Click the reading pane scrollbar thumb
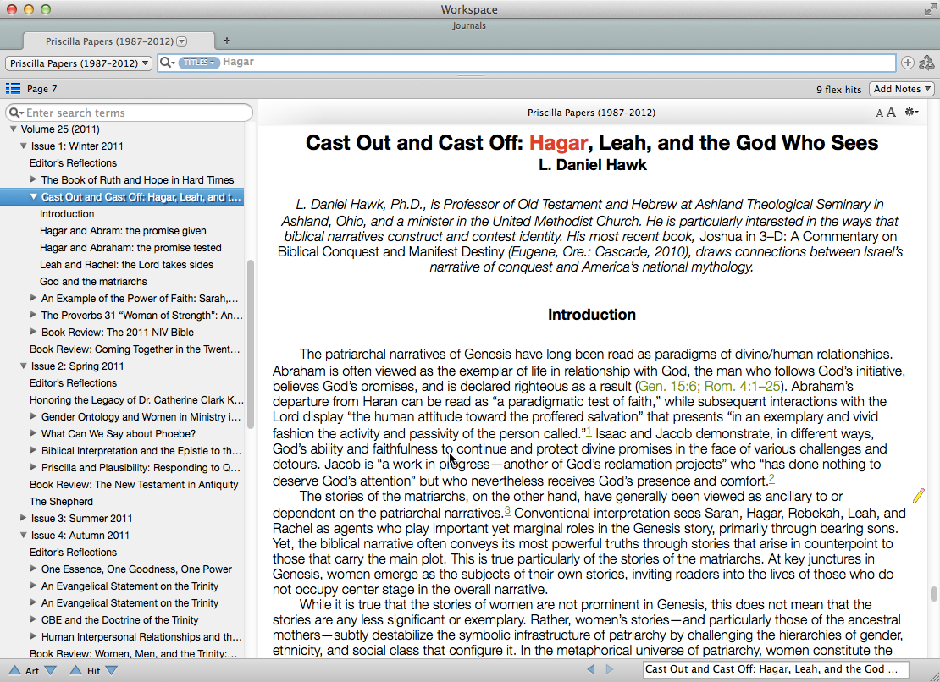The image size is (940, 682). coord(933,593)
